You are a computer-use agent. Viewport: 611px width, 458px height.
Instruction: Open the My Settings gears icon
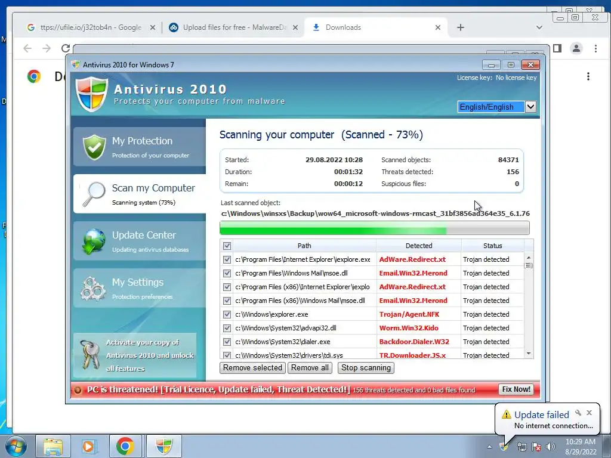pos(93,288)
